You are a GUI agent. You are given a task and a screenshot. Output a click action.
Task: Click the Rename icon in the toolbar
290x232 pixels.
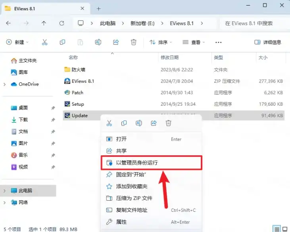pos(98,42)
